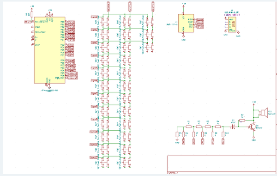
Task: Select resistor R4 in the ladder network
Action: 218,127
